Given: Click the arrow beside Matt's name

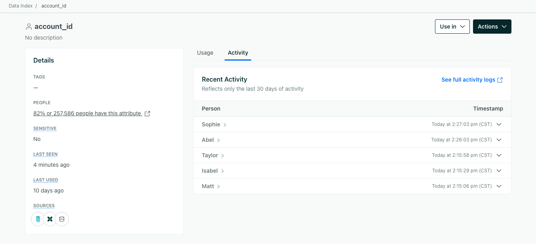Looking at the screenshot, I should [x=218, y=186].
